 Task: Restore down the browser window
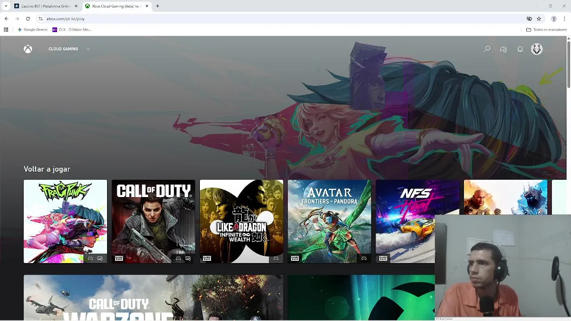(x=550, y=6)
